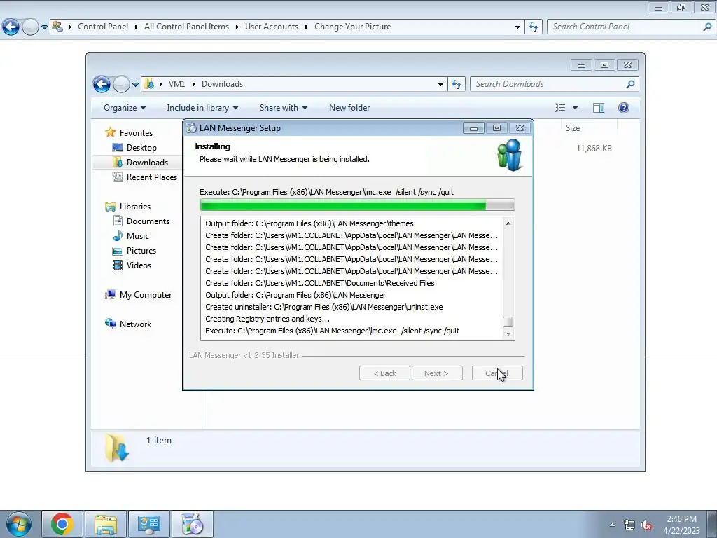Select My Computer in navigation pane
717x538 pixels.
pyautogui.click(x=146, y=295)
